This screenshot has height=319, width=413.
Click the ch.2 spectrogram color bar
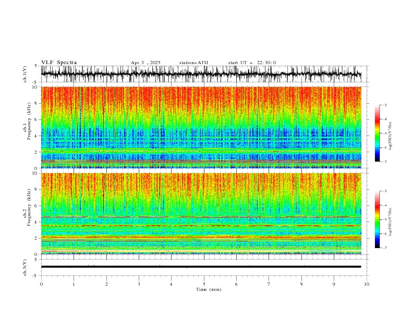pyautogui.click(x=377, y=219)
